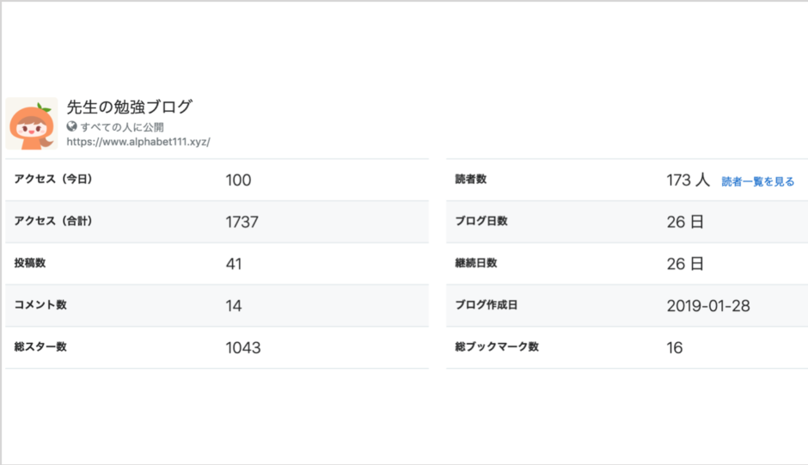
Task: Select the アクセス（合計） row label
Action: tap(53, 221)
